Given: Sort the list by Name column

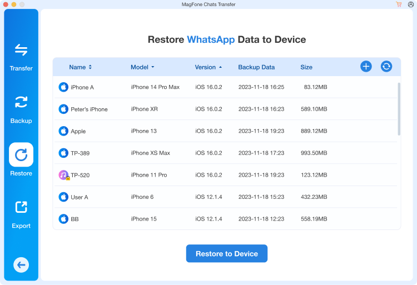Looking at the screenshot, I should click(x=81, y=67).
